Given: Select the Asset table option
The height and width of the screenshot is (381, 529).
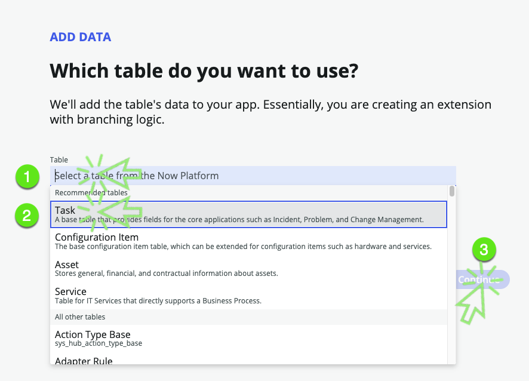Looking at the screenshot, I should coord(248,269).
